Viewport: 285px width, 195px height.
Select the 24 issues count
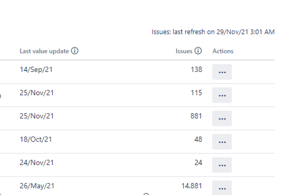pyautogui.click(x=198, y=163)
